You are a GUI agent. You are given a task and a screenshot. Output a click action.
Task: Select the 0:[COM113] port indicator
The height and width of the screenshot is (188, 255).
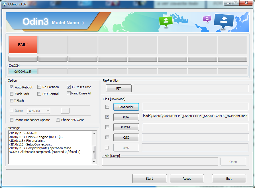click(x=23, y=71)
